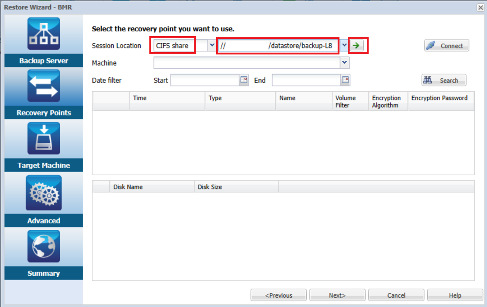Click the Encryption Algorithm column header
487x307 pixels.
(388, 101)
